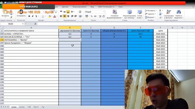Image resolution: width=195 pixels, height=109 pixels.
Task: Open Рецензирование ribbon tab
Action: tap(79, 7)
